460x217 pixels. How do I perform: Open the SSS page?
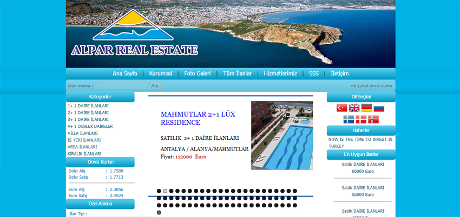313,74
